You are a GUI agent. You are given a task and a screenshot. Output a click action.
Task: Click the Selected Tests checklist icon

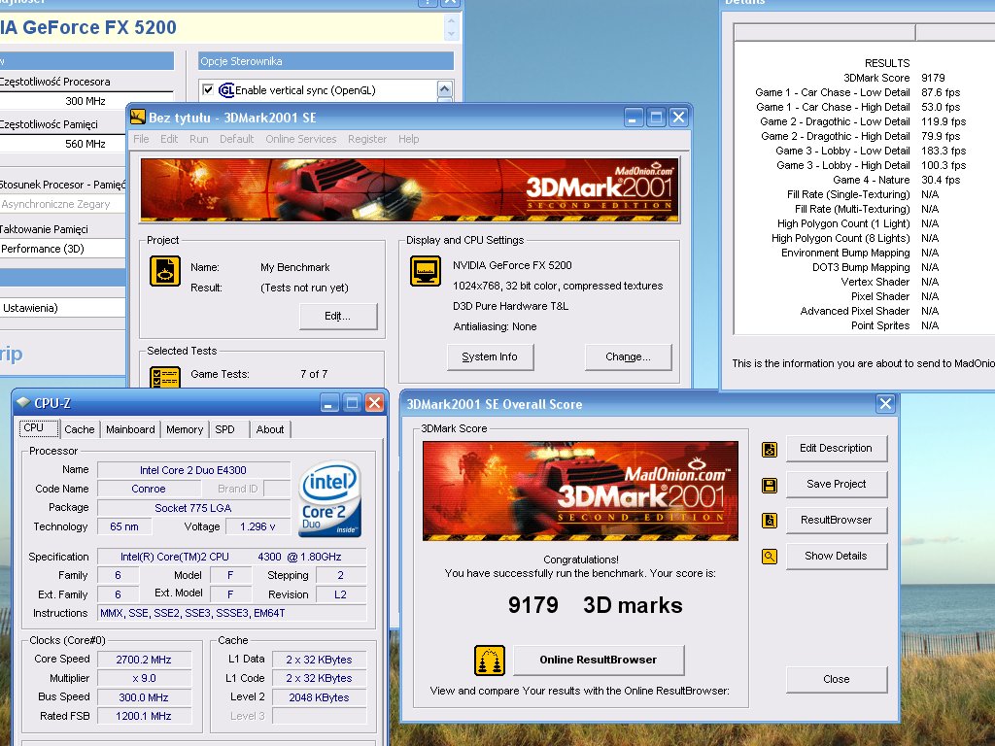coord(165,378)
